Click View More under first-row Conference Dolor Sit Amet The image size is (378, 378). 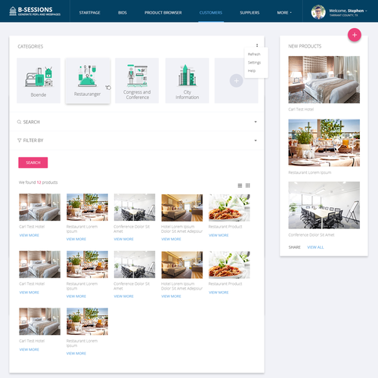point(123,239)
